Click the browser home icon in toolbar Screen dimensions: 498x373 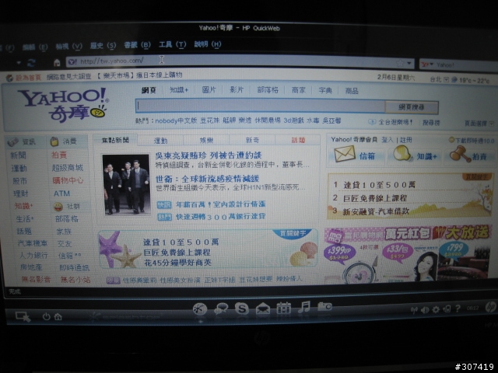pos(57,62)
